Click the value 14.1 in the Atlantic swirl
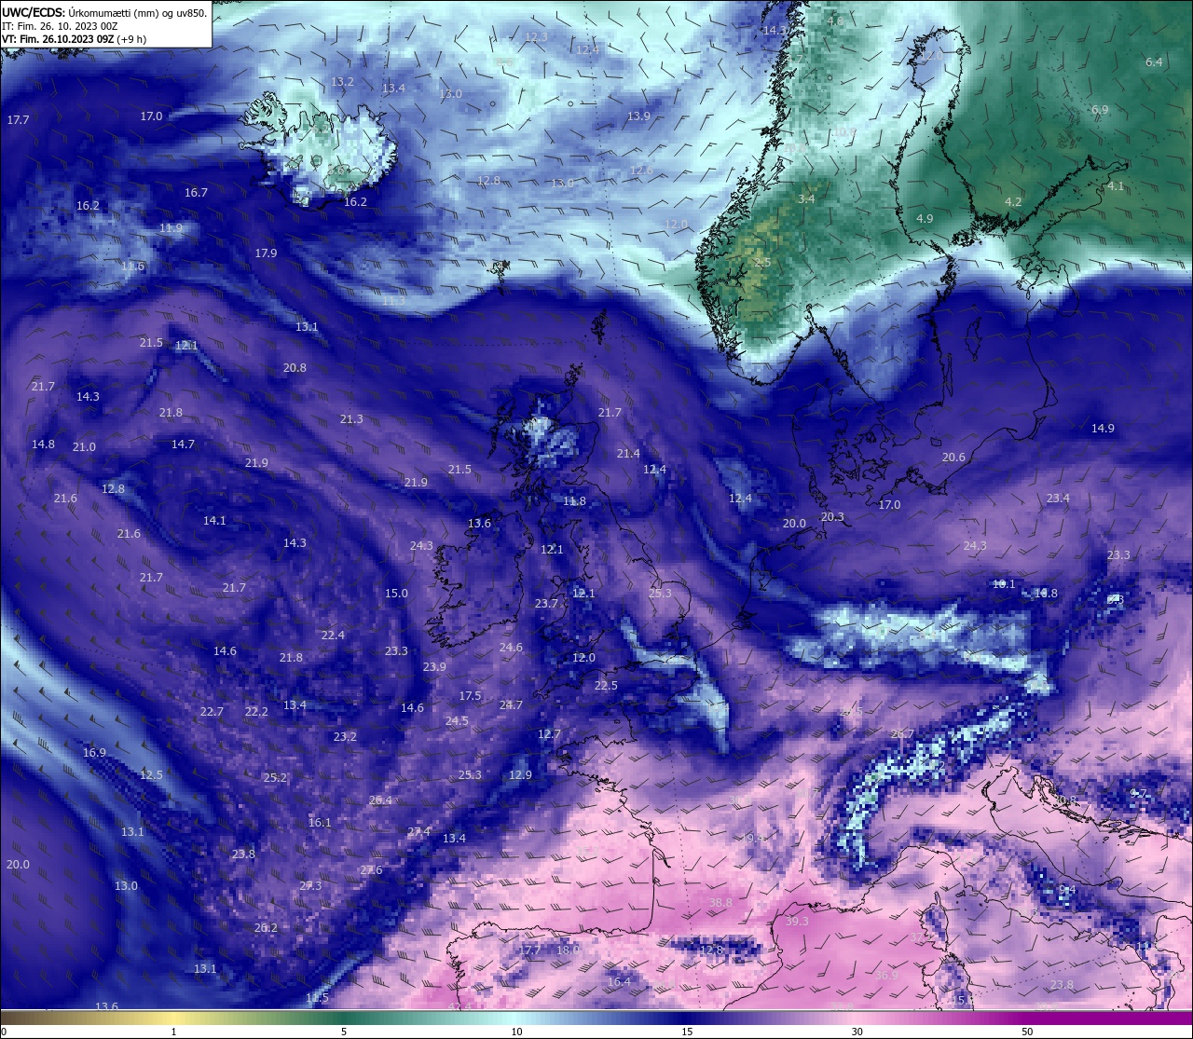1193x1039 pixels. point(214,521)
